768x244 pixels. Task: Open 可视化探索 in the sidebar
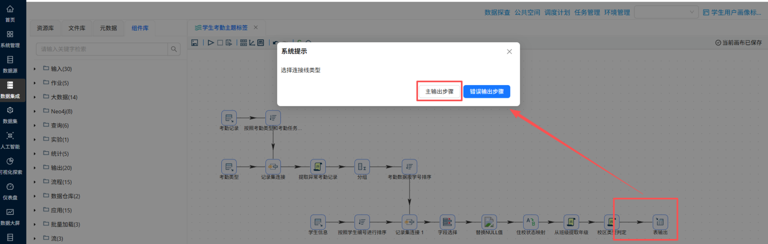pos(11,166)
